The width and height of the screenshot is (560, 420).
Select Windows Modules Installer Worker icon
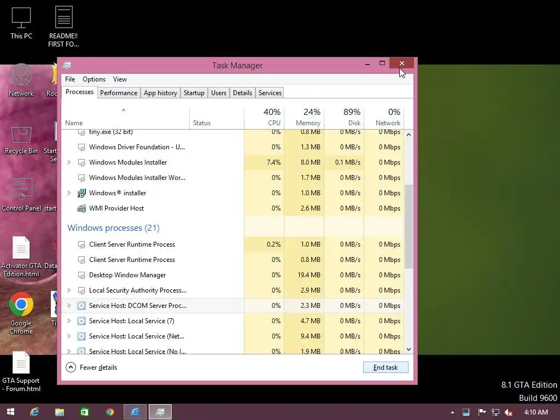click(x=81, y=178)
